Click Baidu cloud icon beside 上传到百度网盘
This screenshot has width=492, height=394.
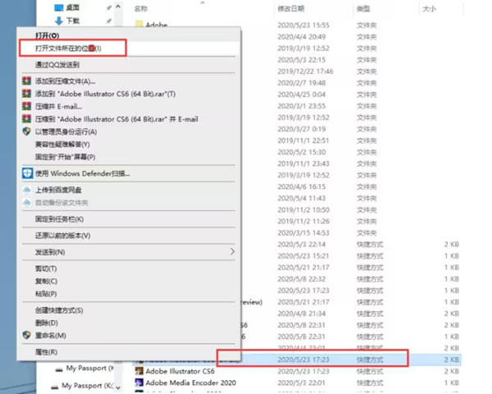[27, 190]
